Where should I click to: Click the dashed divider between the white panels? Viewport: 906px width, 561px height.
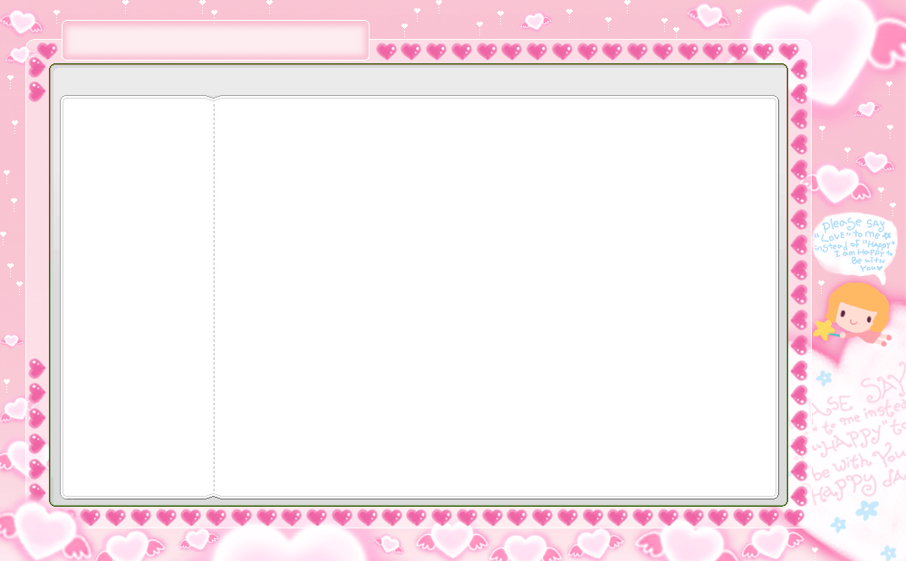tap(214, 297)
